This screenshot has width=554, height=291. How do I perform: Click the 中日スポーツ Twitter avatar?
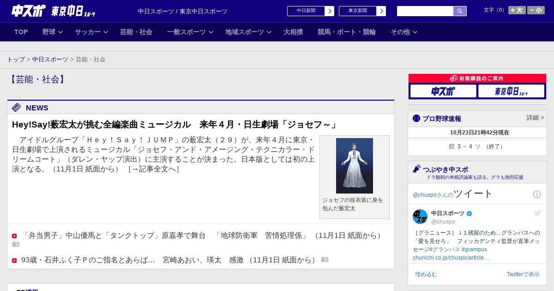coord(420,217)
